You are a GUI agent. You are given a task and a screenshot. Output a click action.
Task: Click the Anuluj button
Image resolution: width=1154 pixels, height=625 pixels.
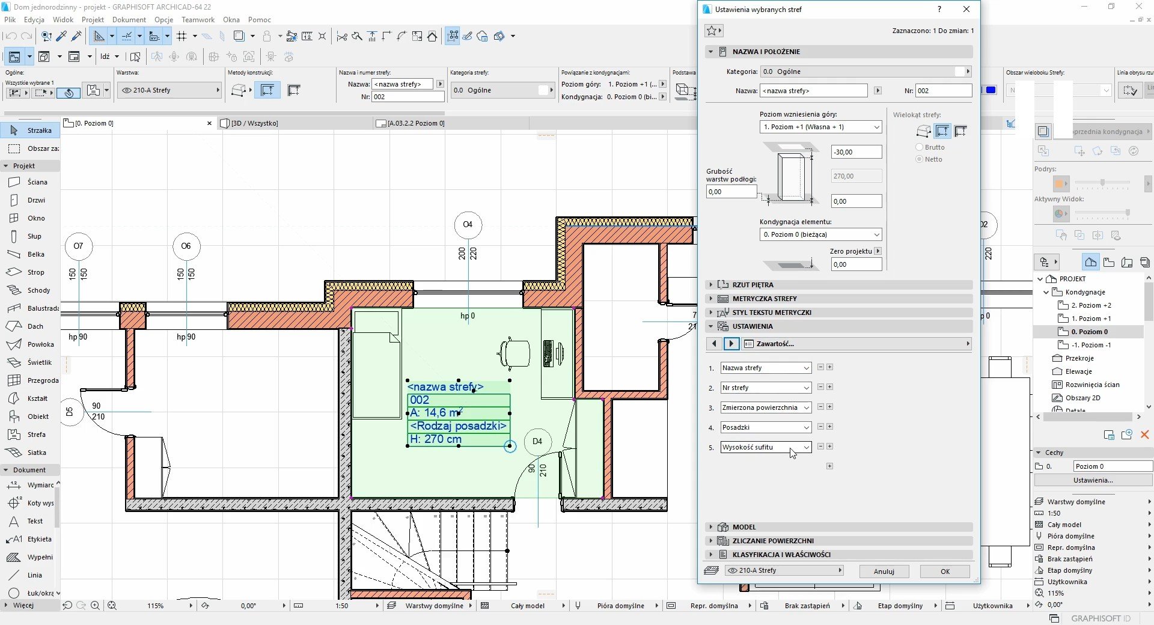click(x=884, y=572)
